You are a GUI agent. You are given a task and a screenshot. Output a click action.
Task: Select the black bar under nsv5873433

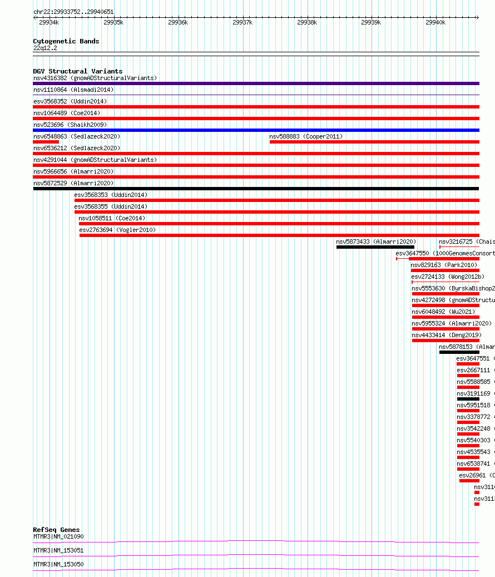click(x=375, y=247)
